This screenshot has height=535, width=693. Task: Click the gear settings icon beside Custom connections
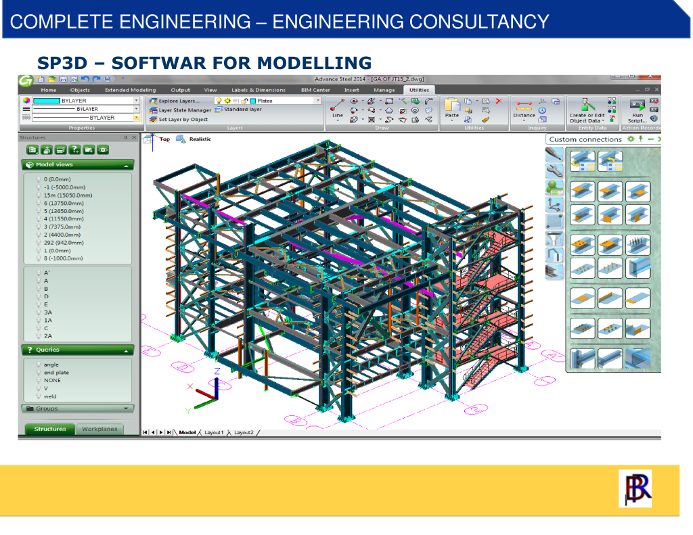point(631,139)
